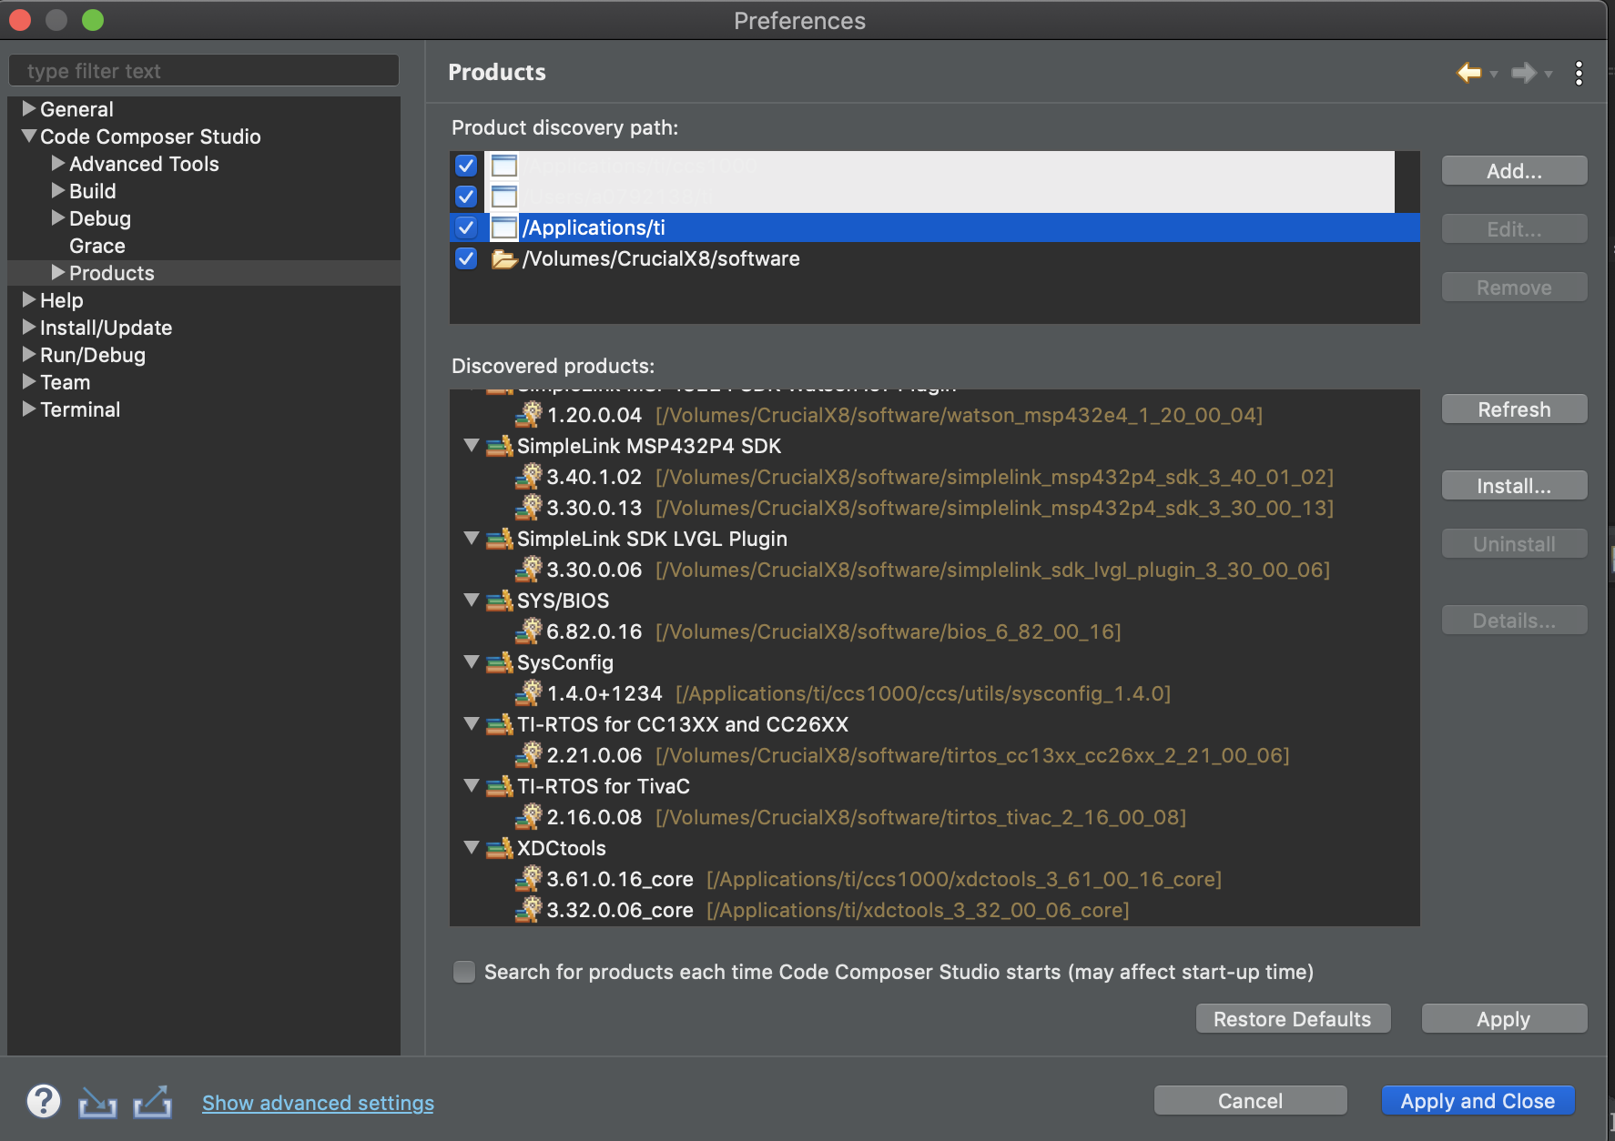
Task: Click the XDCtools product group icon
Action: point(499,848)
